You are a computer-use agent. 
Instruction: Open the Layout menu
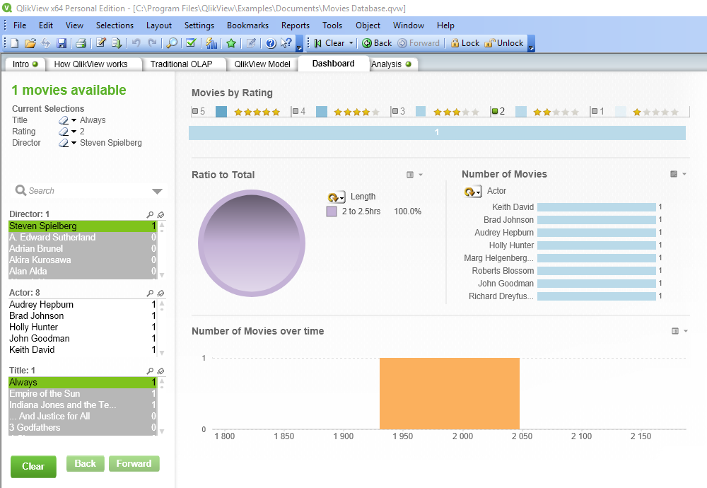(x=158, y=25)
